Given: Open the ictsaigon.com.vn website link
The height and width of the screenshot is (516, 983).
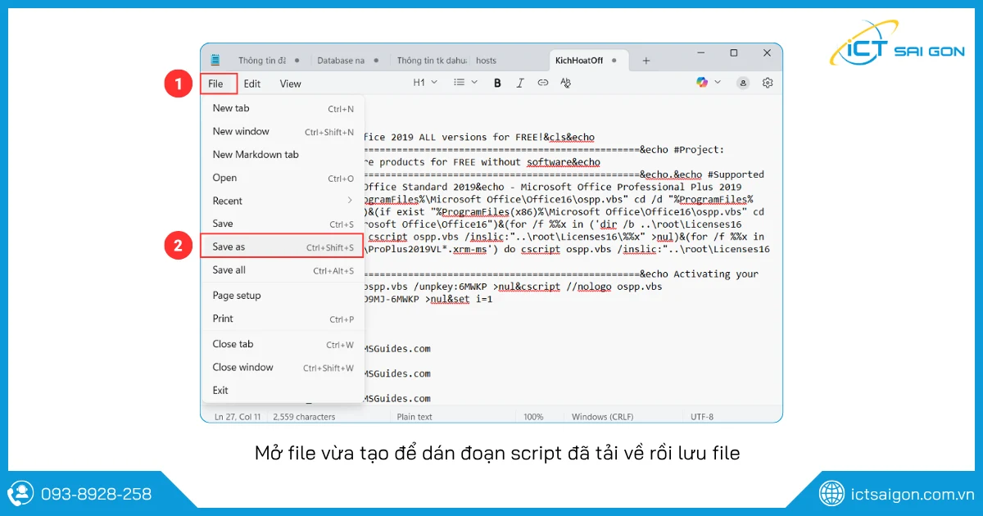Looking at the screenshot, I should pos(912,494).
